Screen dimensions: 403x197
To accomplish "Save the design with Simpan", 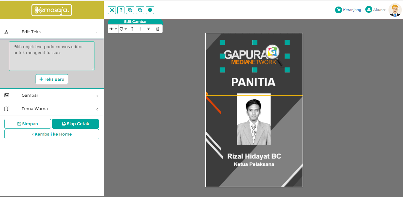I will pos(28,124).
